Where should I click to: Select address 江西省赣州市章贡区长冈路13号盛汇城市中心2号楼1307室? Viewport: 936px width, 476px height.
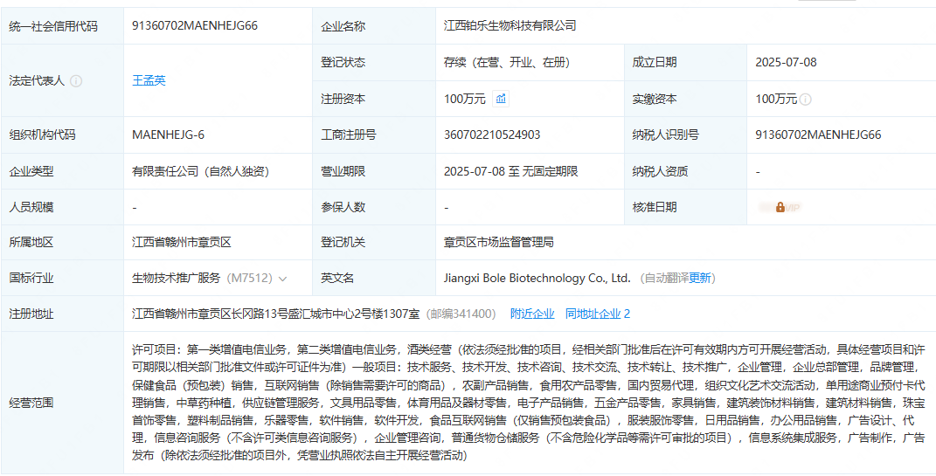tap(276, 314)
